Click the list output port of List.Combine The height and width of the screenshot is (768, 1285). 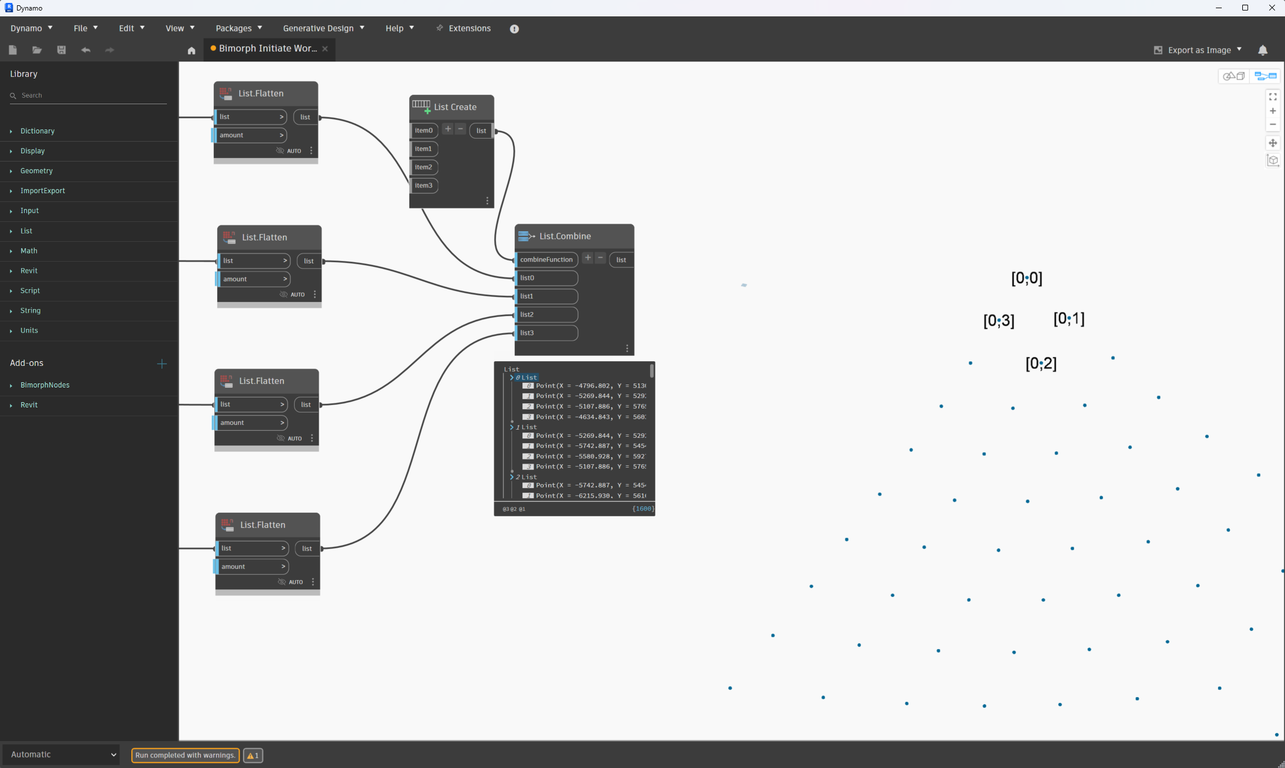[621, 260]
